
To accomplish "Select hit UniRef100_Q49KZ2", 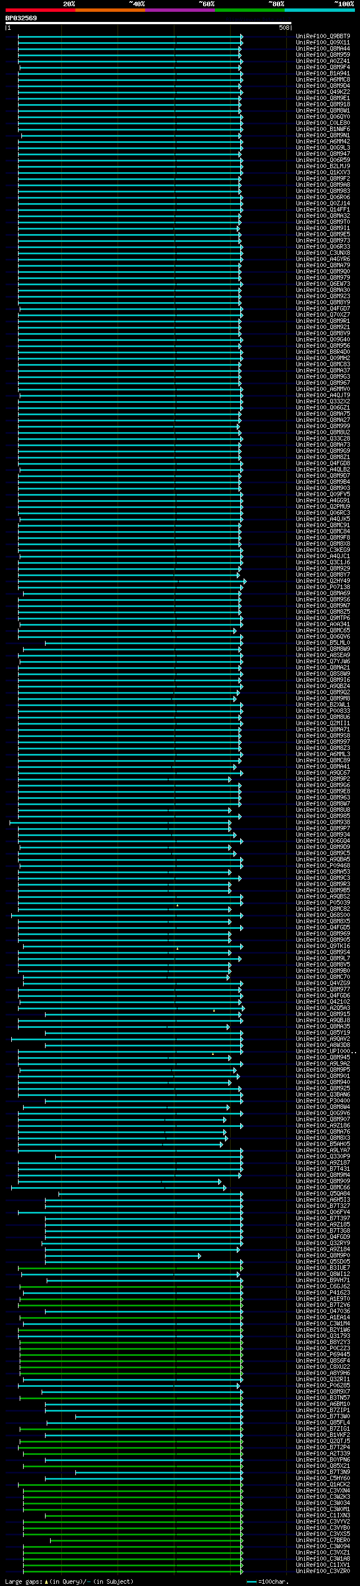I will click(323, 92).
